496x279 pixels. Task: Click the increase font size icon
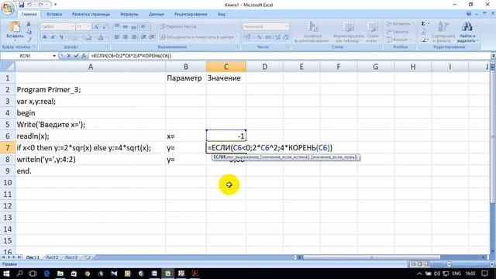[97, 26]
